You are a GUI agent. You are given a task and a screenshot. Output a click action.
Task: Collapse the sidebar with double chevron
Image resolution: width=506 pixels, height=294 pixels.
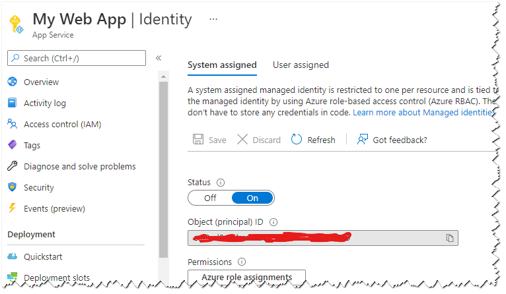pyautogui.click(x=159, y=58)
